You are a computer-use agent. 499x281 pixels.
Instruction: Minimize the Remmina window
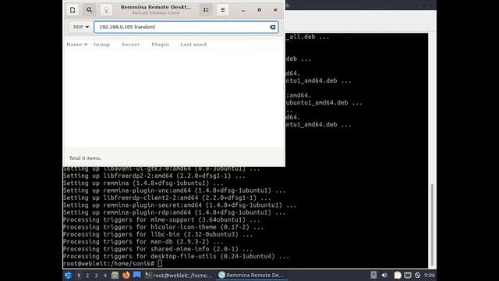click(x=243, y=10)
